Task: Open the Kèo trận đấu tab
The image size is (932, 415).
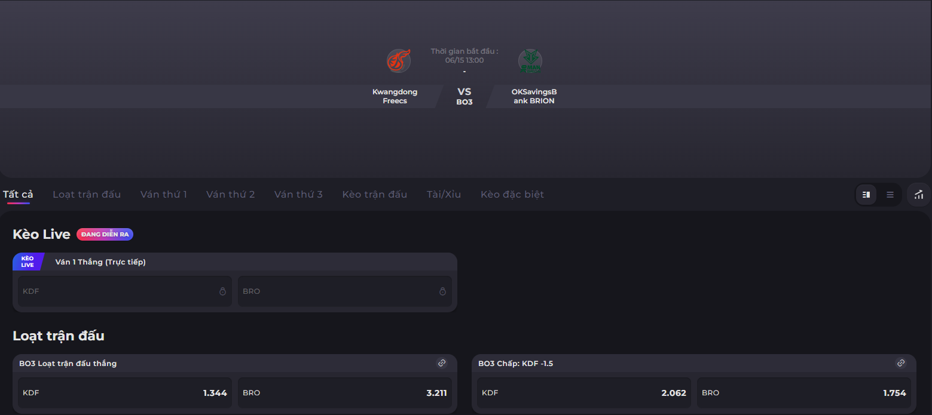Action: (375, 195)
